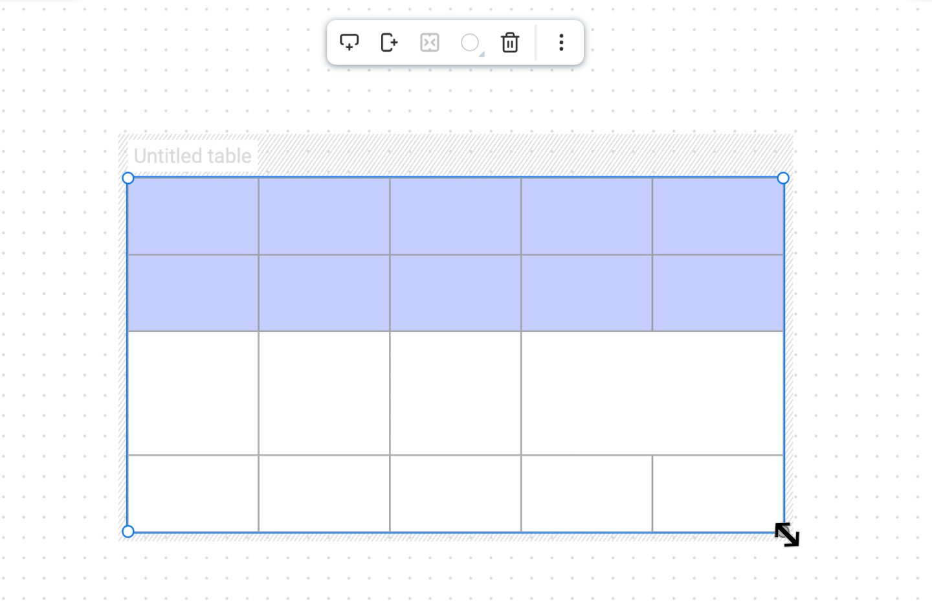This screenshot has width=932, height=602.
Task: Open the cell fill color picker
Action: (471, 43)
